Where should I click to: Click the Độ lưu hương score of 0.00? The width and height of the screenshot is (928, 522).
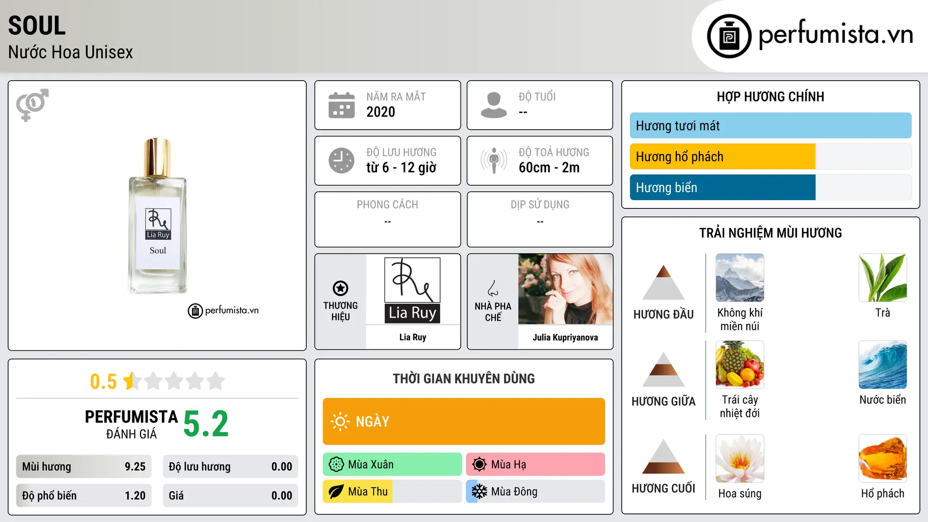click(x=282, y=467)
